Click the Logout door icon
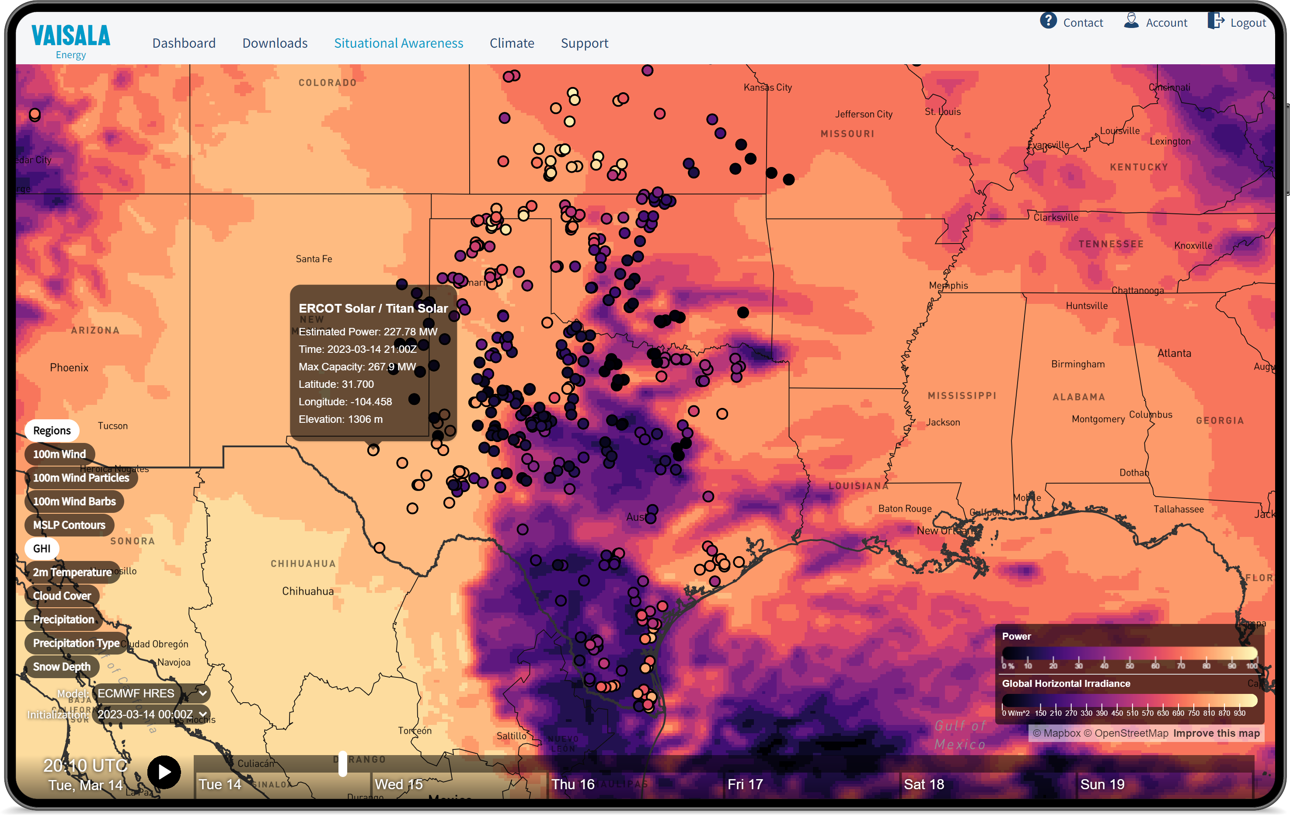This screenshot has height=815, width=1290. [x=1216, y=21]
